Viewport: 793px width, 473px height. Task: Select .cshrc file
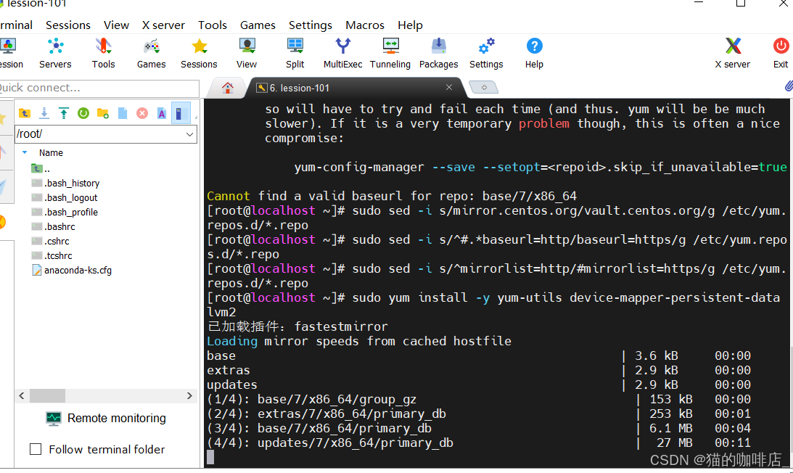point(50,242)
